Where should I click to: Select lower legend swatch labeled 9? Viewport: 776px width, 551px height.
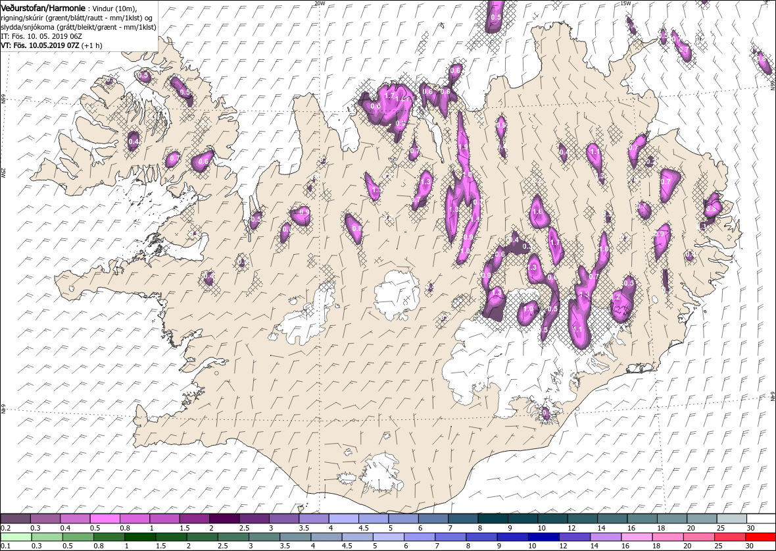512,537
